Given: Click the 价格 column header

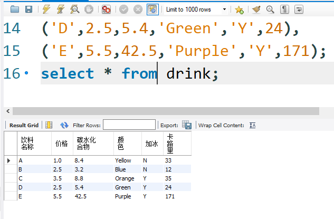Looking at the screenshot, I should tap(62, 144).
